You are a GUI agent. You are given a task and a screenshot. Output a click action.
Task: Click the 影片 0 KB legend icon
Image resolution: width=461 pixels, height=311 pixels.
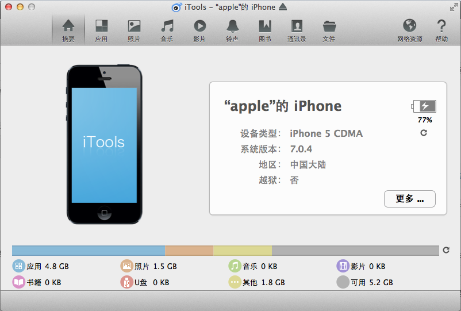click(343, 266)
